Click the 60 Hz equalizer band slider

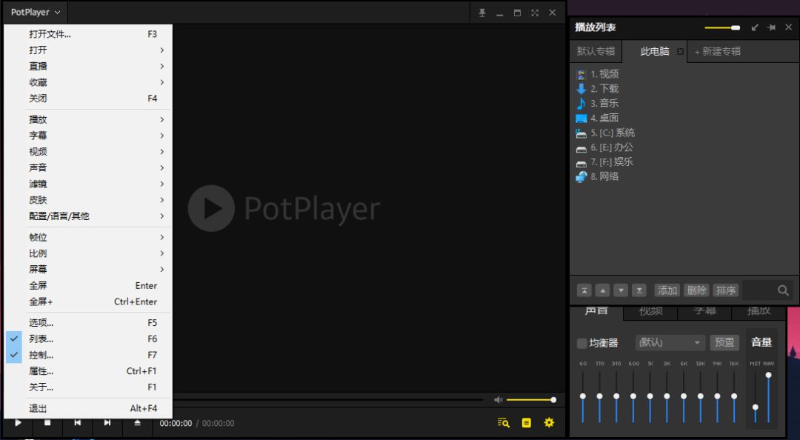coord(583,396)
